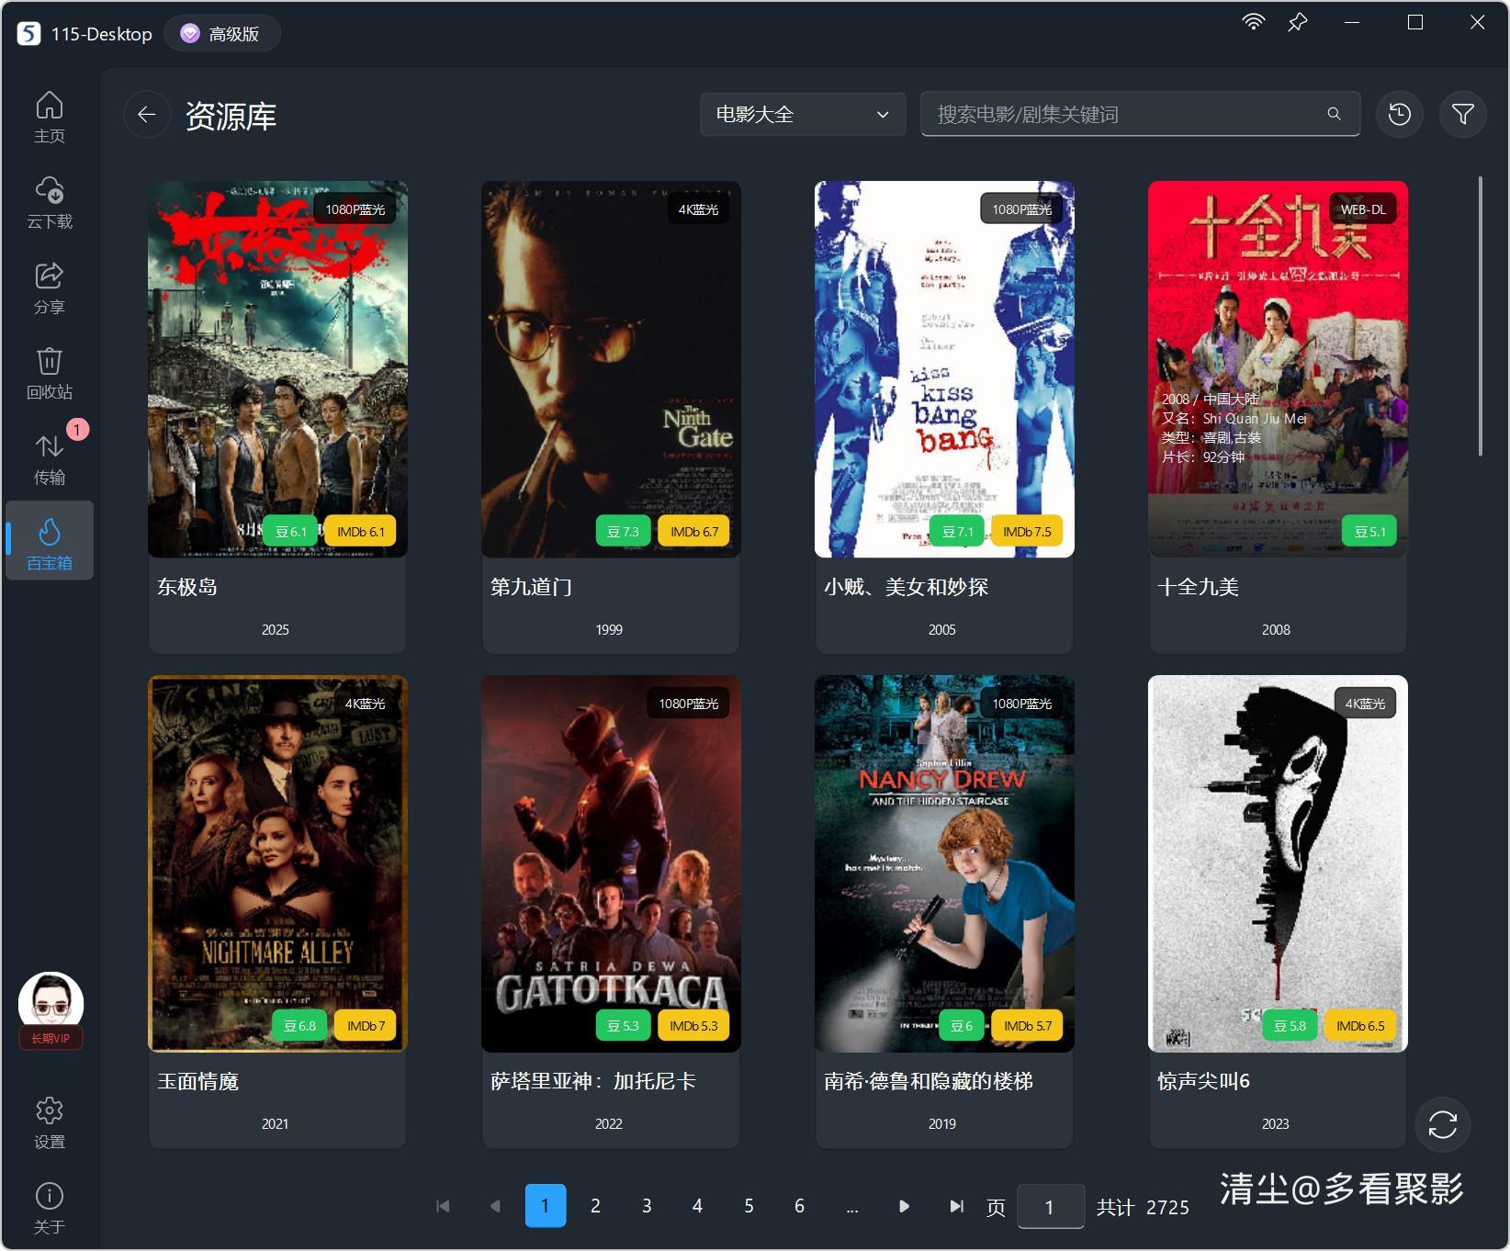Click the pagination ellipsis
The height and width of the screenshot is (1251, 1510).
tap(852, 1208)
